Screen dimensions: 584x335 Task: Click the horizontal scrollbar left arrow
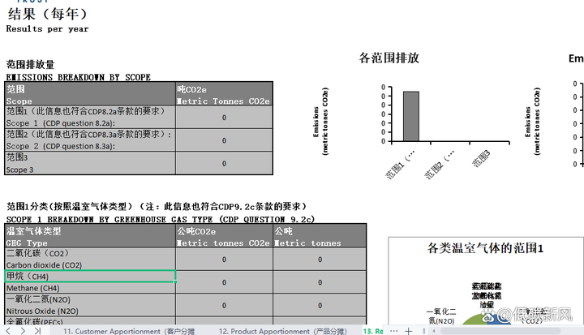433,331
